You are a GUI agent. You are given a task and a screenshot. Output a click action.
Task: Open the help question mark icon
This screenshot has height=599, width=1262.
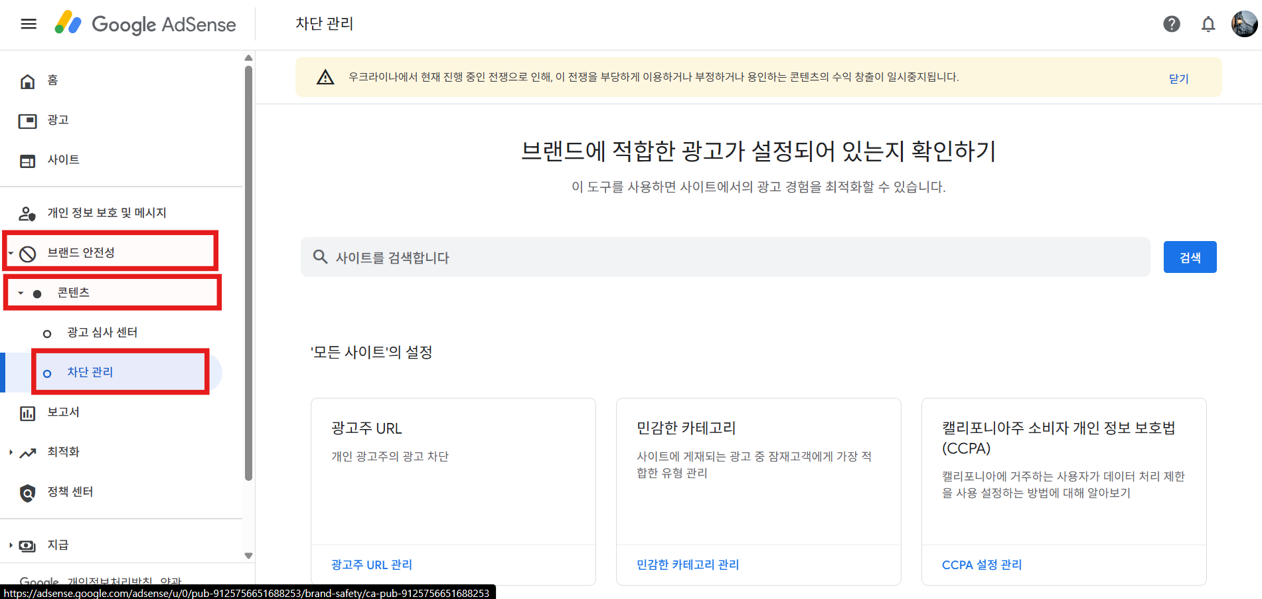coord(1172,24)
